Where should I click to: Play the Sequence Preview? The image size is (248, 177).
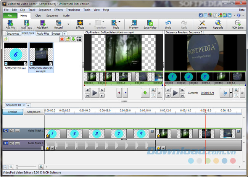click(175, 93)
